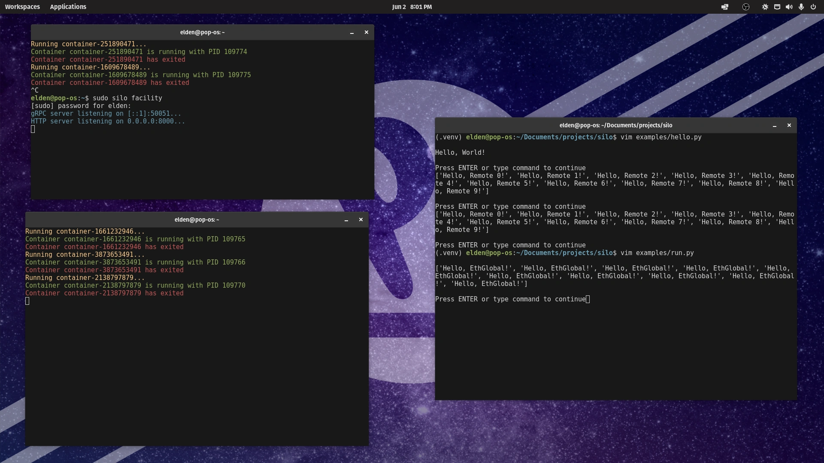The height and width of the screenshot is (463, 824).
Task: Open the Workspaces overview
Action: pos(22,7)
